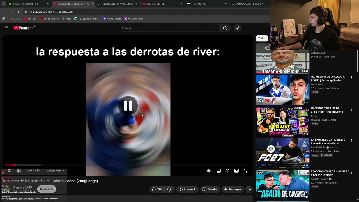Toggle subtitles on the video

pyautogui.click(x=218, y=171)
